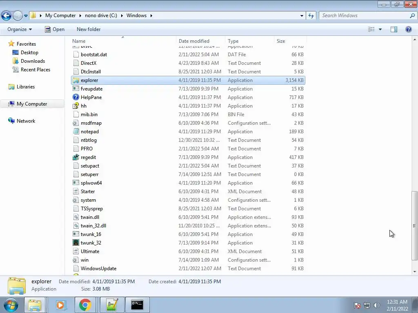
Task: Open the recent locations dropdown arrow
Action: tap(26, 16)
